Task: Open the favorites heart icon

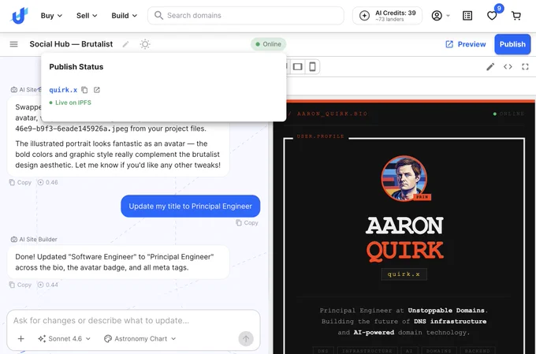Action: tap(492, 16)
